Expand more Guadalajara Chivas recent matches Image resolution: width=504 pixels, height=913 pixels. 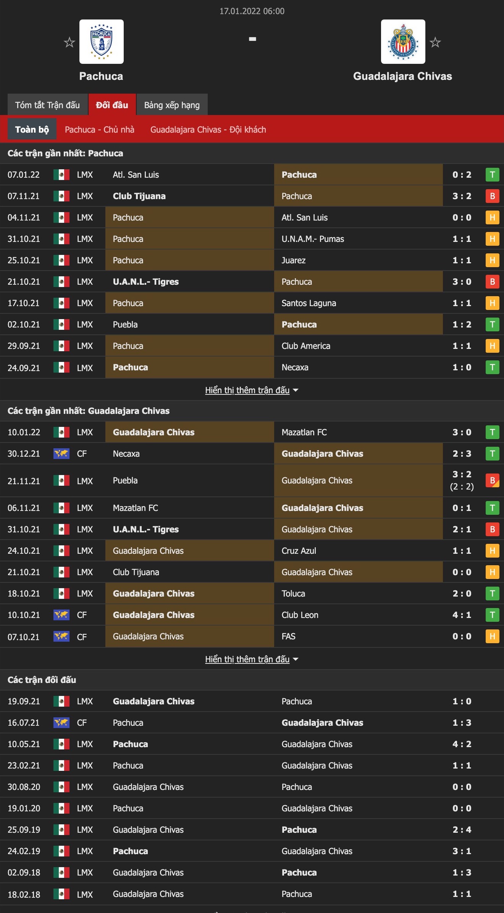coord(252,659)
